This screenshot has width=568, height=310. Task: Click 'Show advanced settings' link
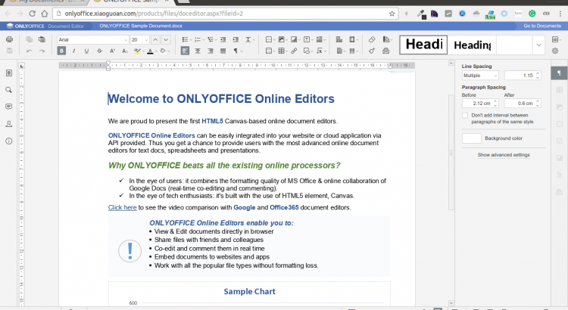coord(504,154)
